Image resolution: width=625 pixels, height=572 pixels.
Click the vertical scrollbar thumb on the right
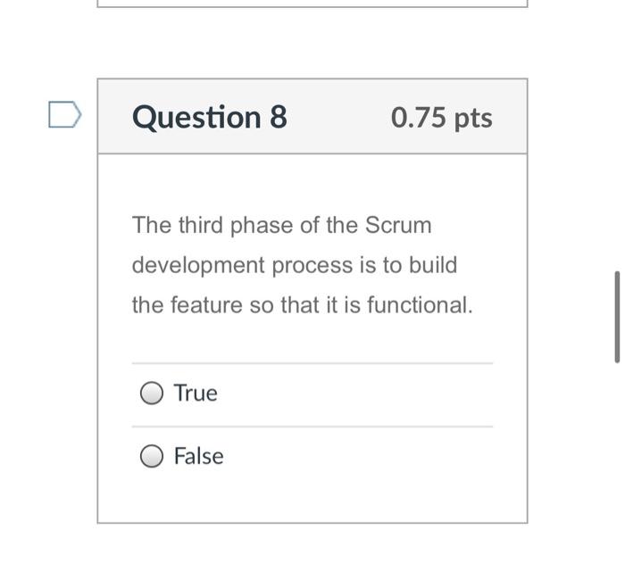(x=617, y=317)
